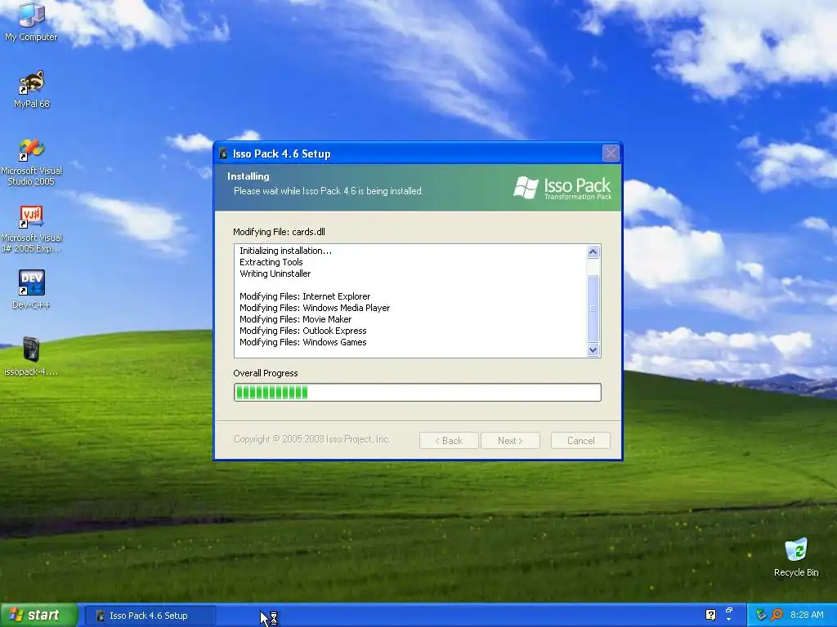Select the Recycle Bin icon

pyautogui.click(x=796, y=557)
